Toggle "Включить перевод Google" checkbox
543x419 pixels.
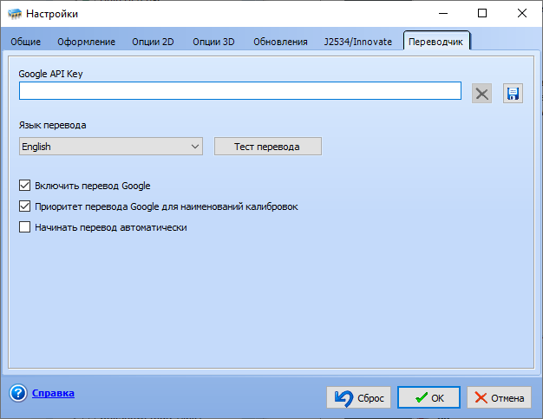tap(24, 186)
